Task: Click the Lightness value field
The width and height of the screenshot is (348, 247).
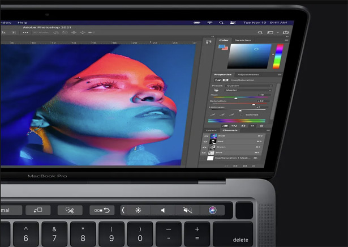Action: point(261,107)
